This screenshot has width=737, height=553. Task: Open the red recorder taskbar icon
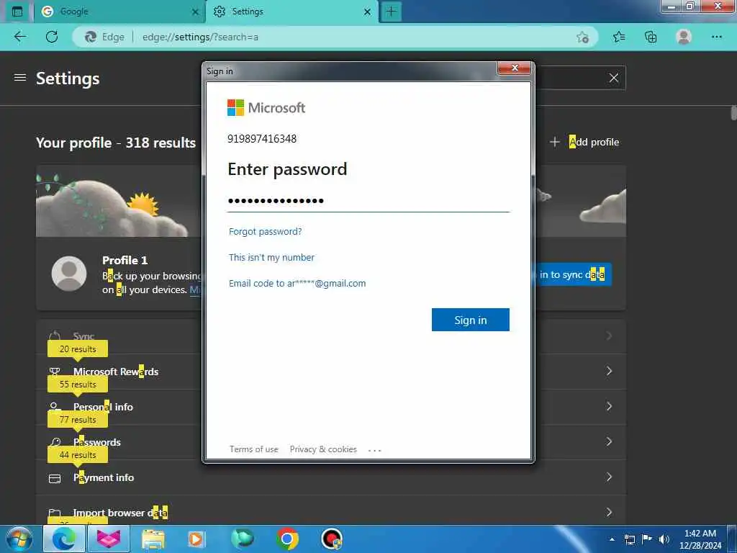(x=332, y=539)
